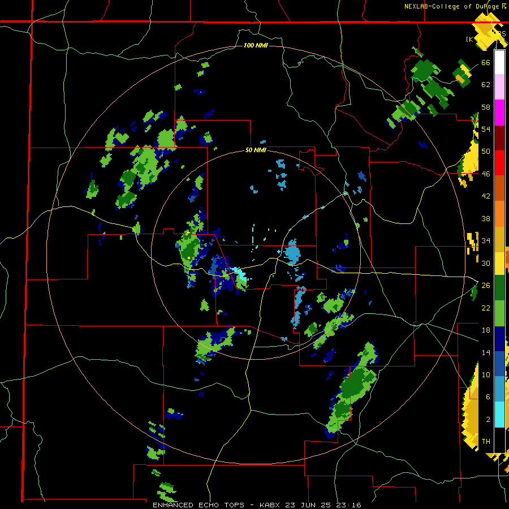
Task: Select the bright orange legend swatch
Action: 499,214
